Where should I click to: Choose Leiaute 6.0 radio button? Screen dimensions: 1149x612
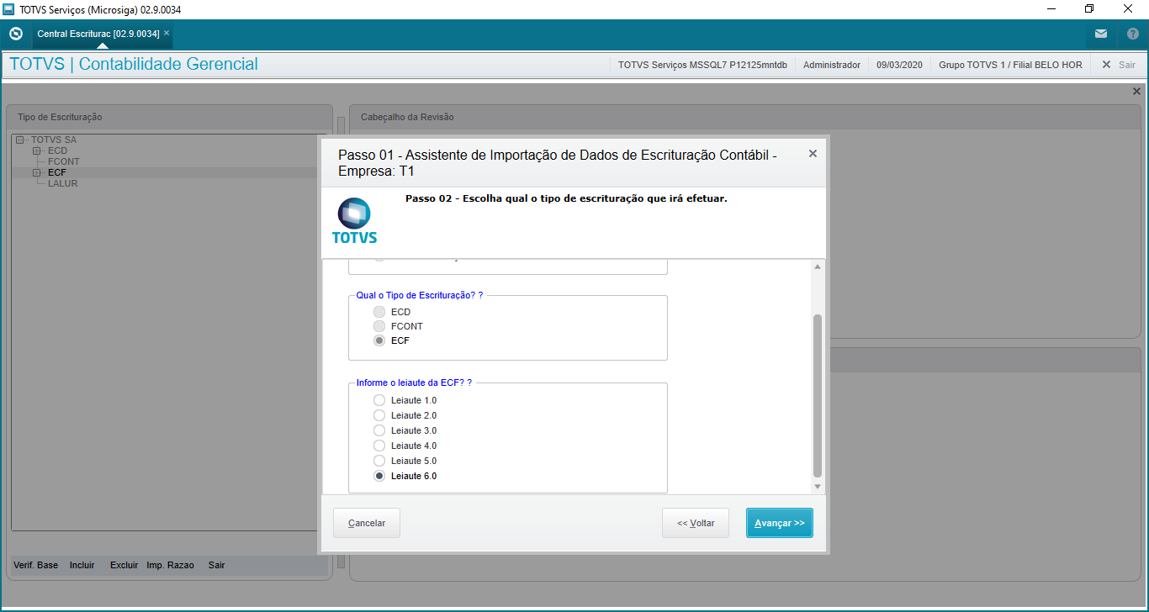coord(379,476)
